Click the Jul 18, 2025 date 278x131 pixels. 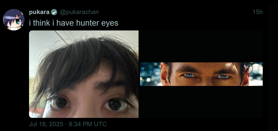click(46, 124)
